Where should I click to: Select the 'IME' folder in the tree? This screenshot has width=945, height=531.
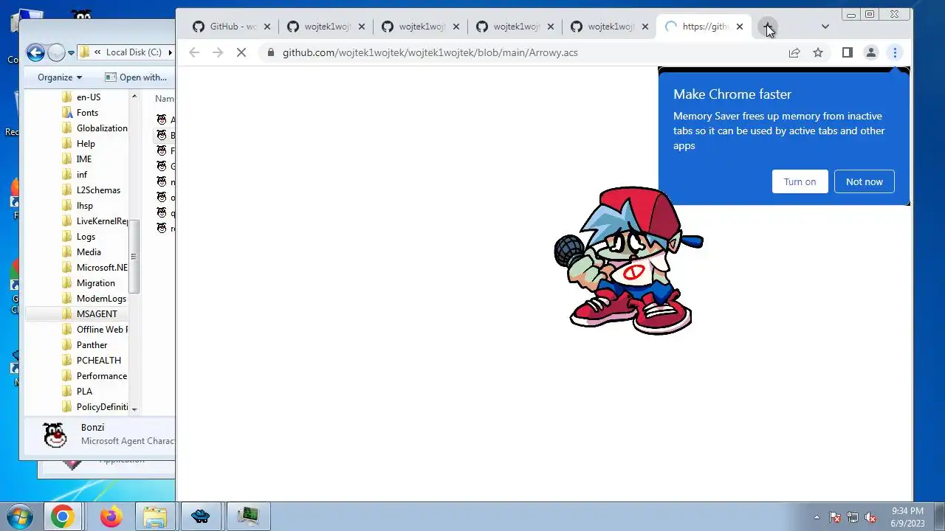pos(84,159)
